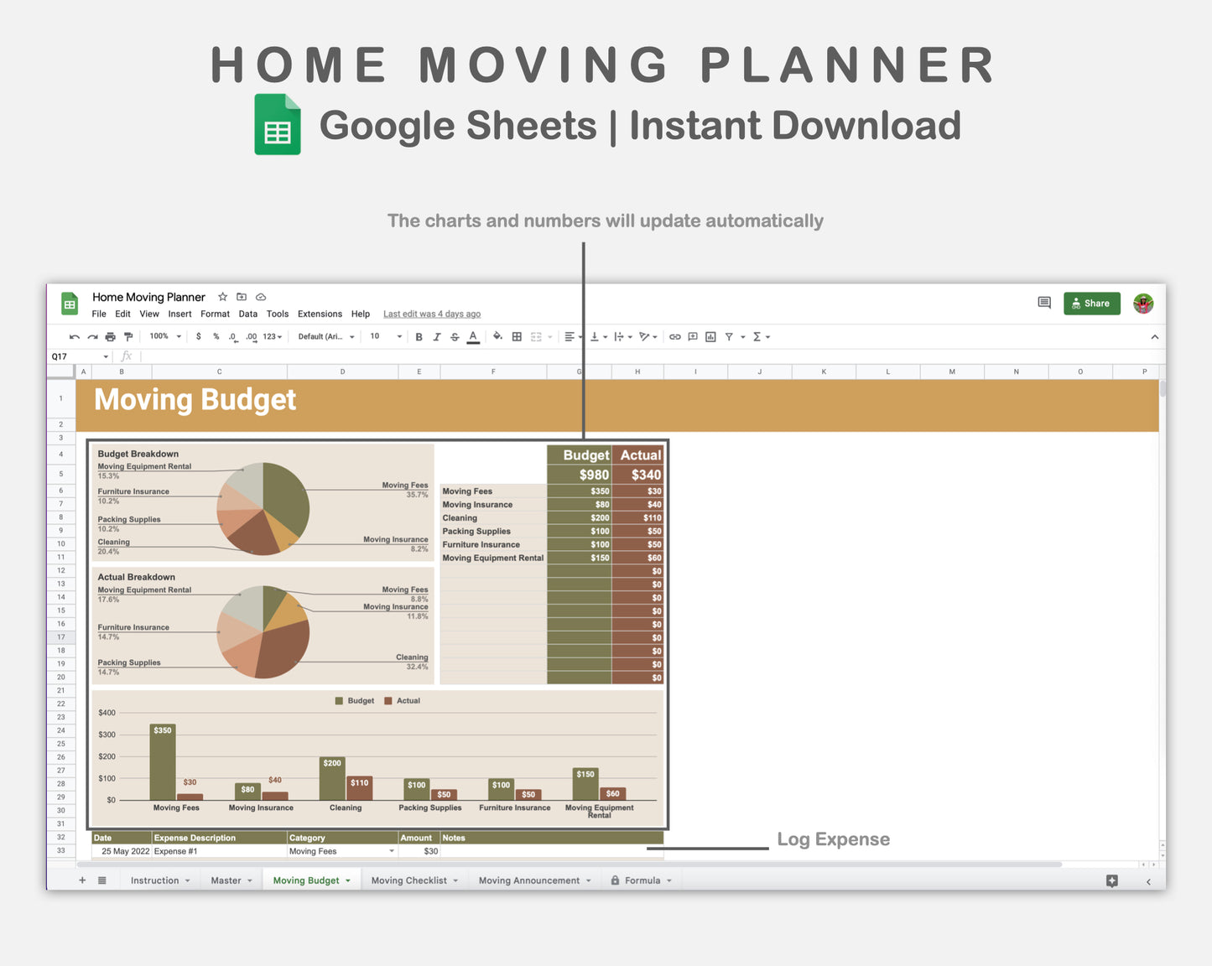
Task: Toggle italic formatting
Action: tap(437, 336)
